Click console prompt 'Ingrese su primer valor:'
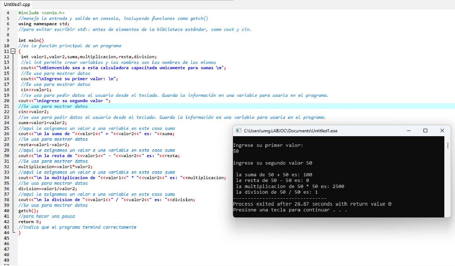The height and width of the screenshot is (266, 455). [x=268, y=145]
